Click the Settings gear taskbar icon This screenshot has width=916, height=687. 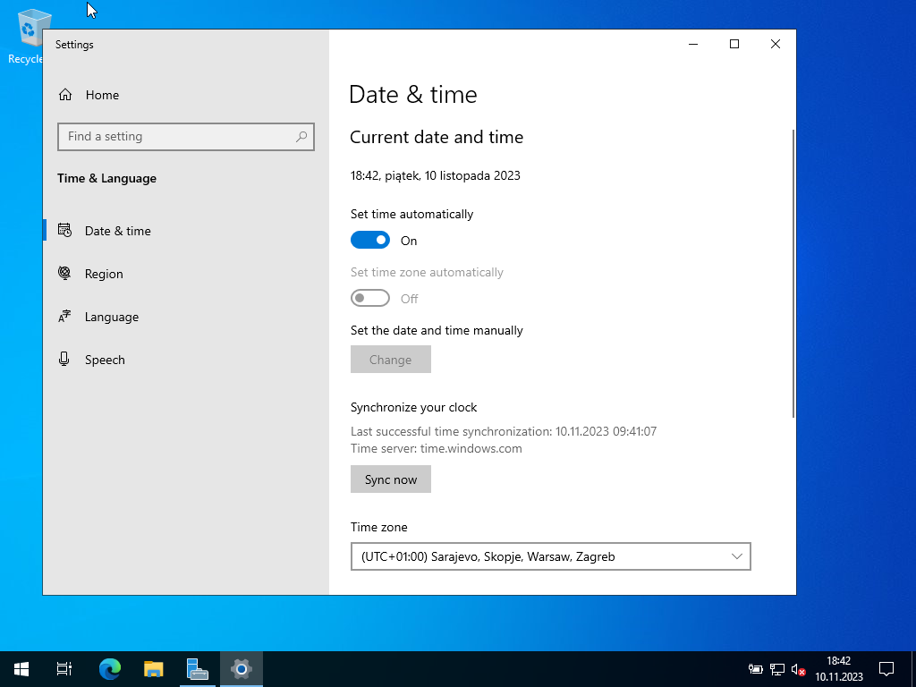[242, 669]
